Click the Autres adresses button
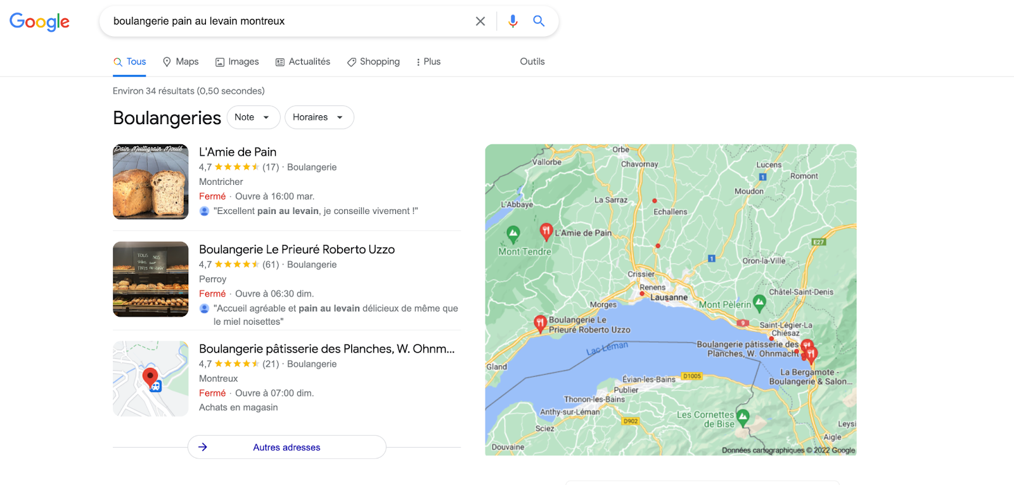Screen dimensions: 1014x485 287,447
